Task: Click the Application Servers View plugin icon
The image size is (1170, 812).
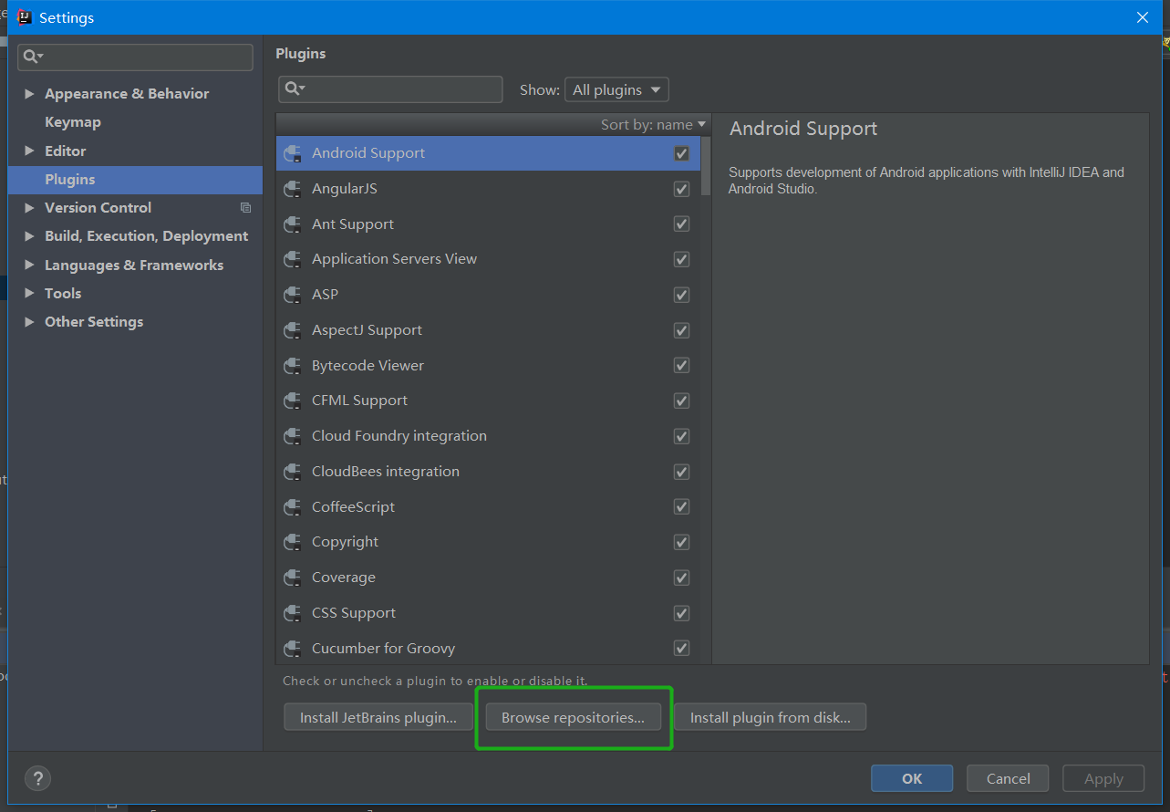Action: coord(293,259)
